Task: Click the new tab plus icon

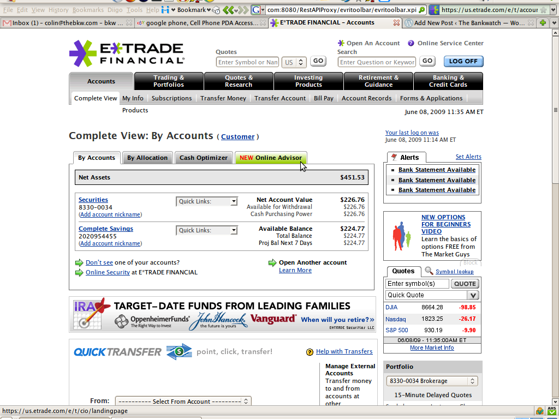Action: coord(543,23)
